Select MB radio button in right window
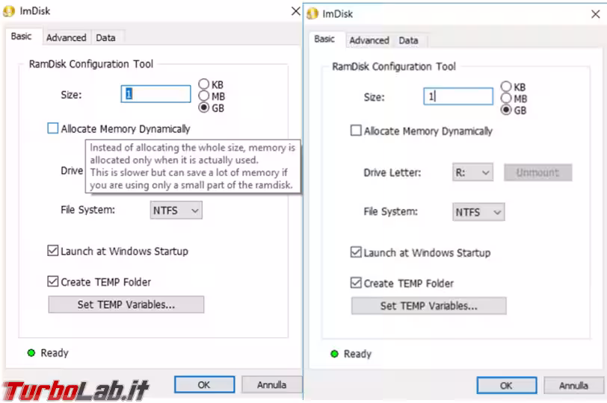607x403 pixels. coord(506,99)
